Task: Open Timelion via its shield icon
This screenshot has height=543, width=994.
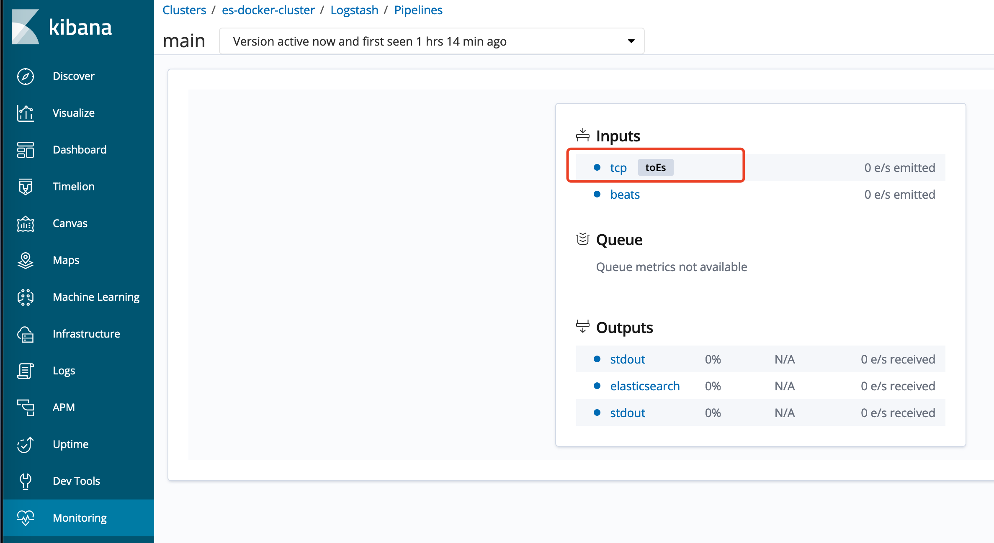Action: (x=26, y=187)
